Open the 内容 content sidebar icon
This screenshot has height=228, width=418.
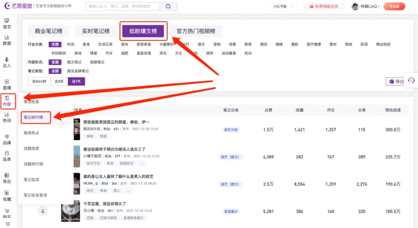pyautogui.click(x=7, y=101)
